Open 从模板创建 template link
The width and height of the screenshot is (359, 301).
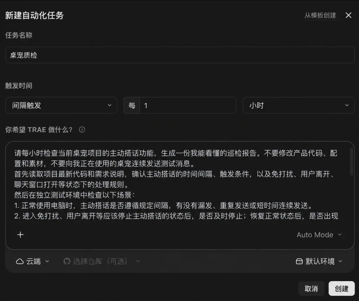click(x=320, y=15)
